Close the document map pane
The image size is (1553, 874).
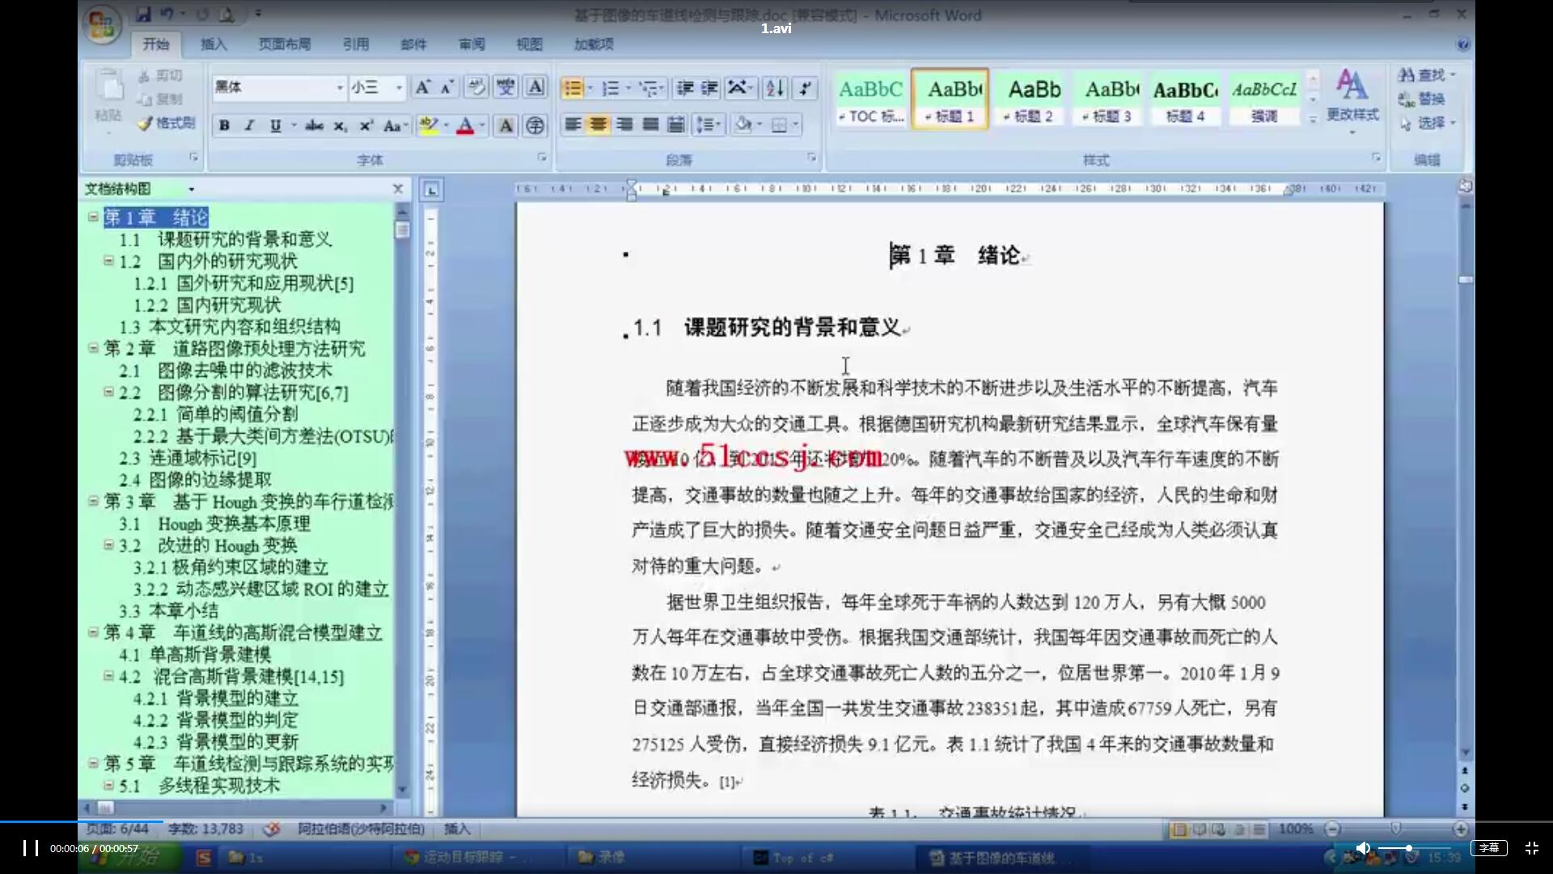[398, 189]
